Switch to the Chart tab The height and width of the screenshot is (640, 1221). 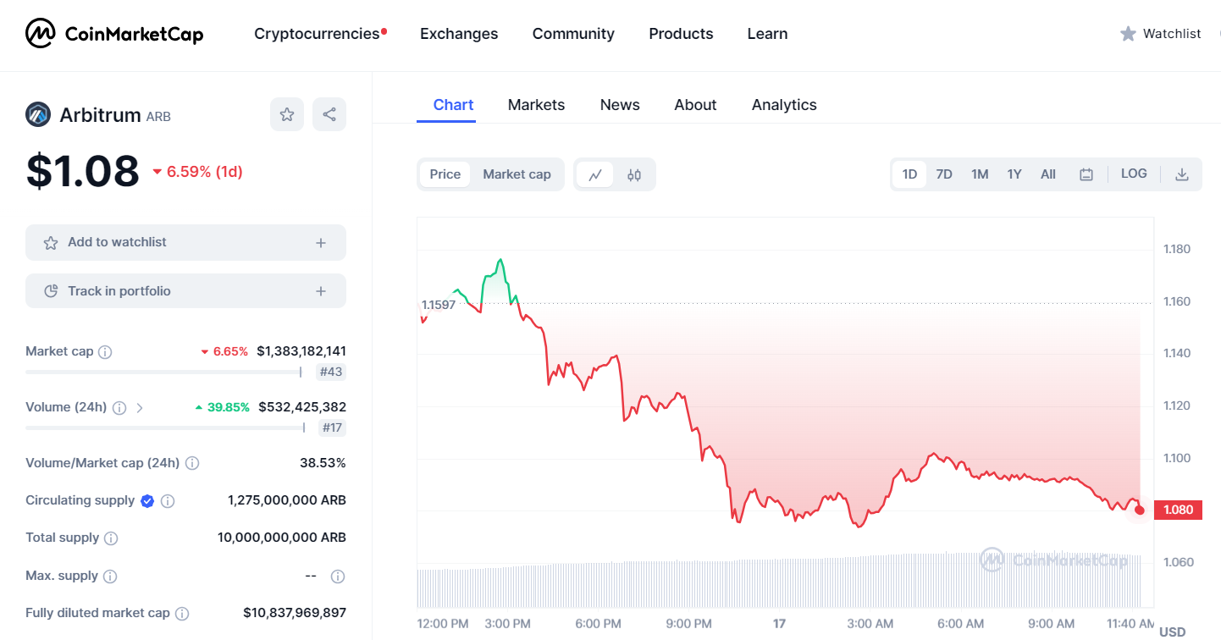(x=453, y=105)
